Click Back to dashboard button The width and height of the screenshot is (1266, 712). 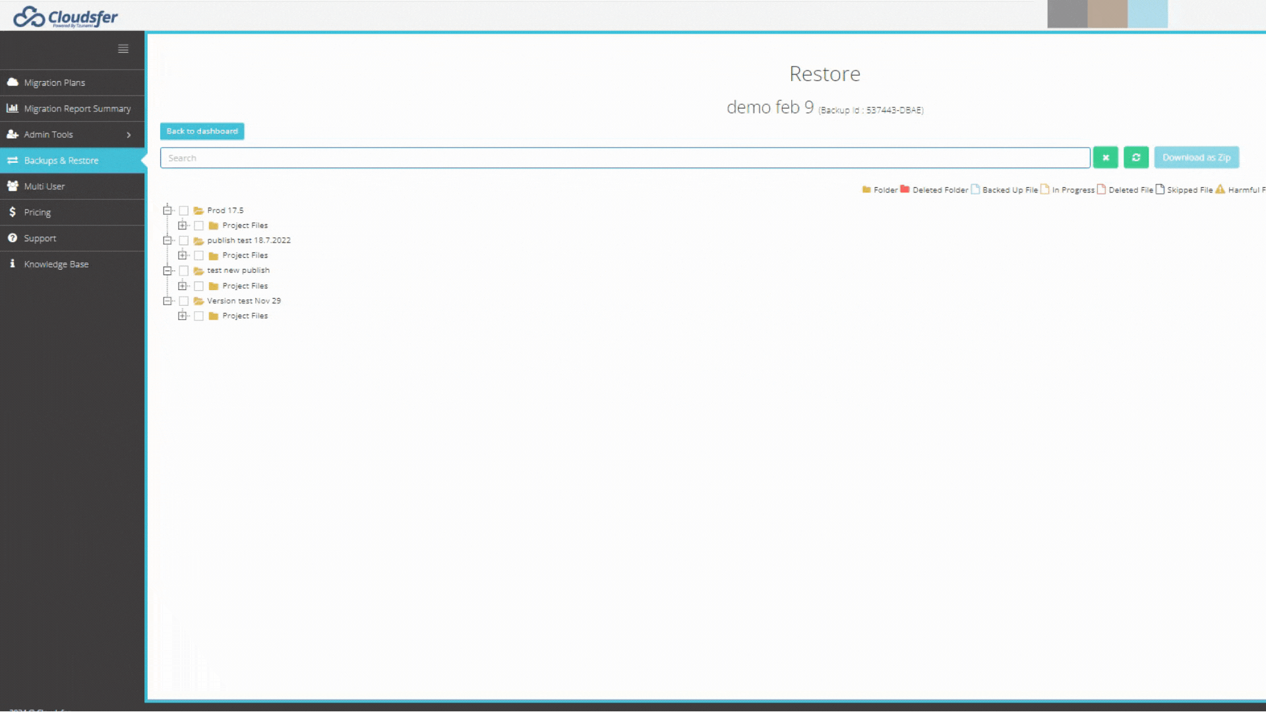202,131
